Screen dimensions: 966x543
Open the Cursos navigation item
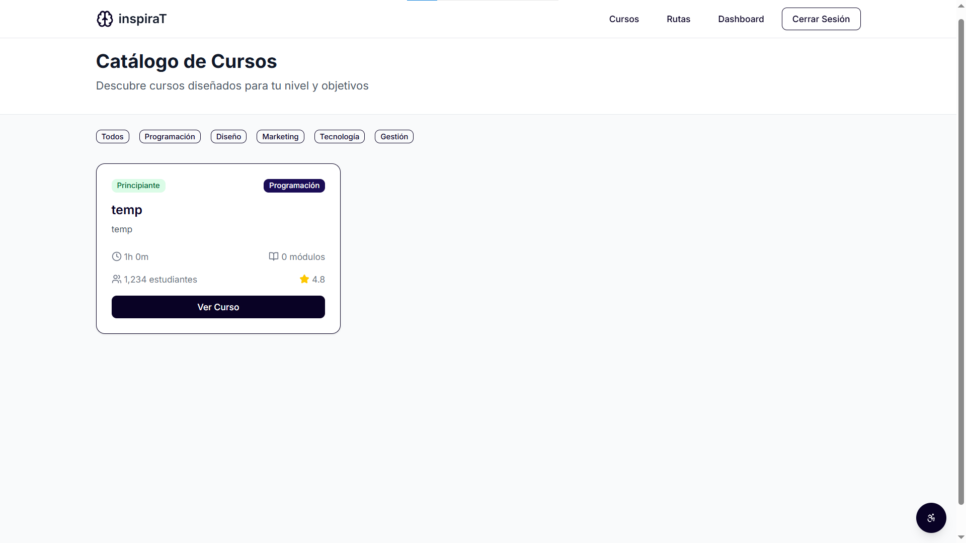[x=624, y=19]
